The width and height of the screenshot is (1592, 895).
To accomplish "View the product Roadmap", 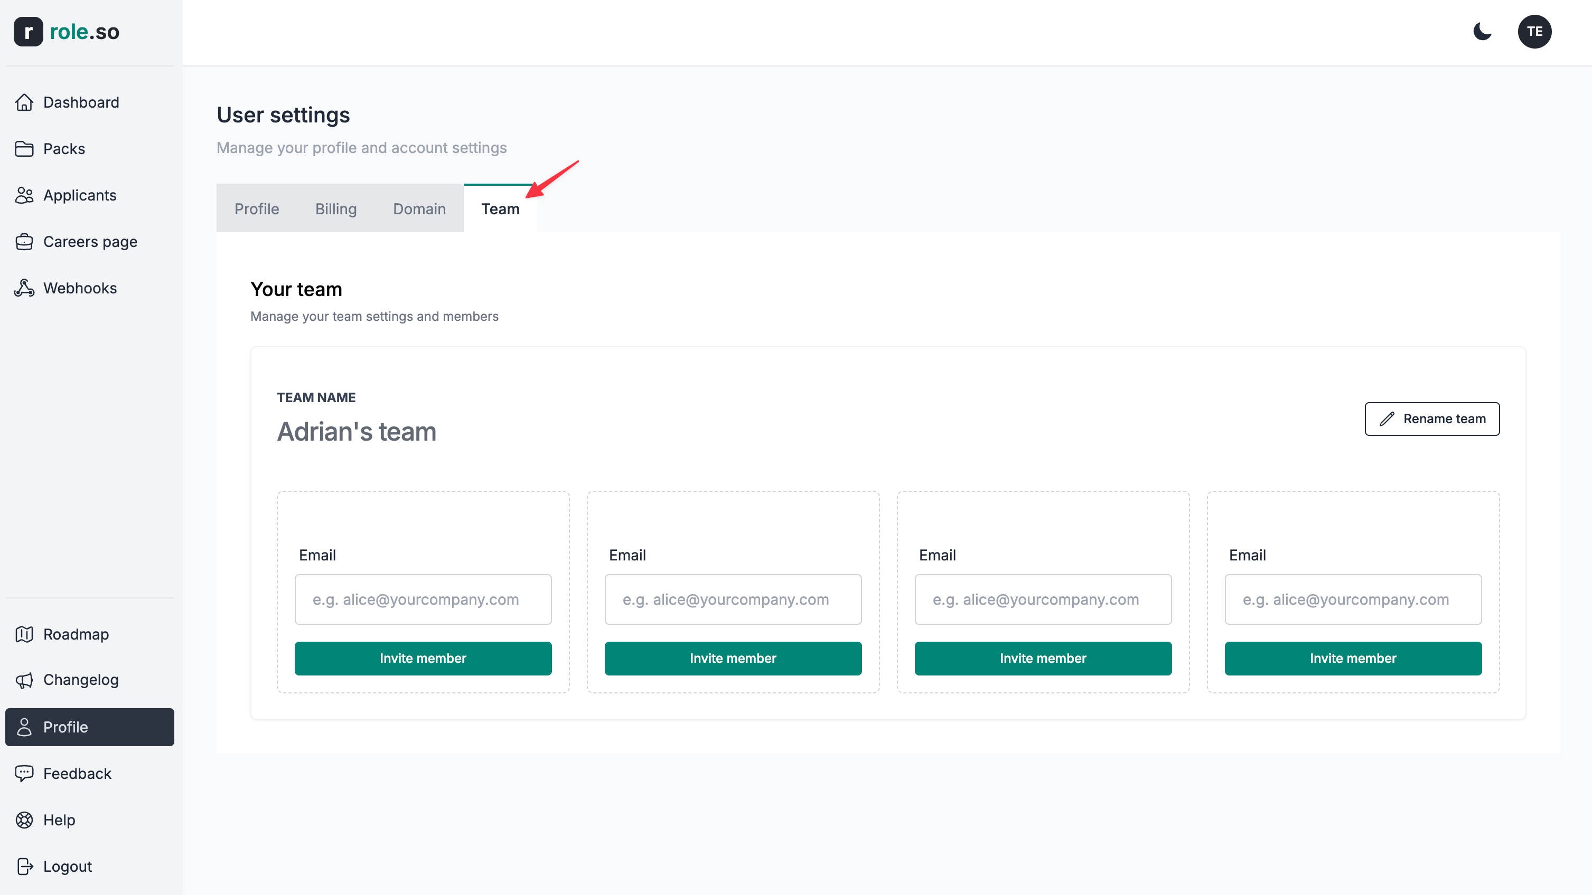I will (x=78, y=634).
